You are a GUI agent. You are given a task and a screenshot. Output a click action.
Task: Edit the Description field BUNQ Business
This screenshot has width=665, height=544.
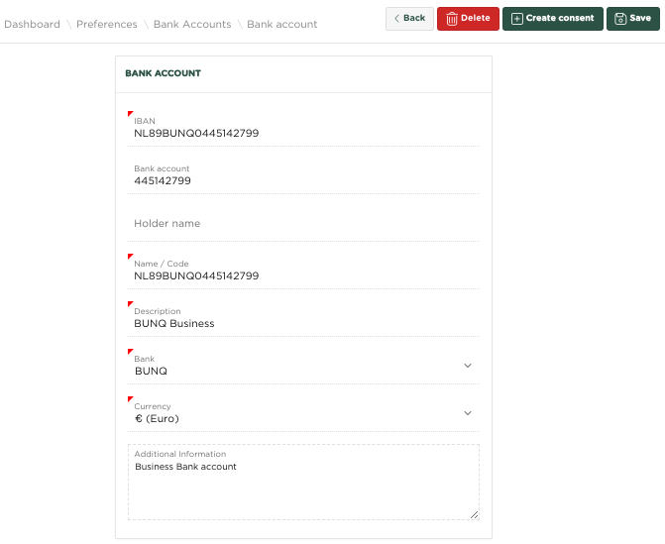click(303, 318)
